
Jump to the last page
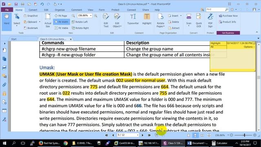149,135
